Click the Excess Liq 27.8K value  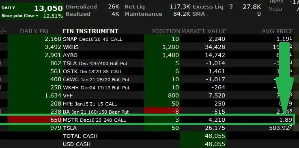point(252,7)
